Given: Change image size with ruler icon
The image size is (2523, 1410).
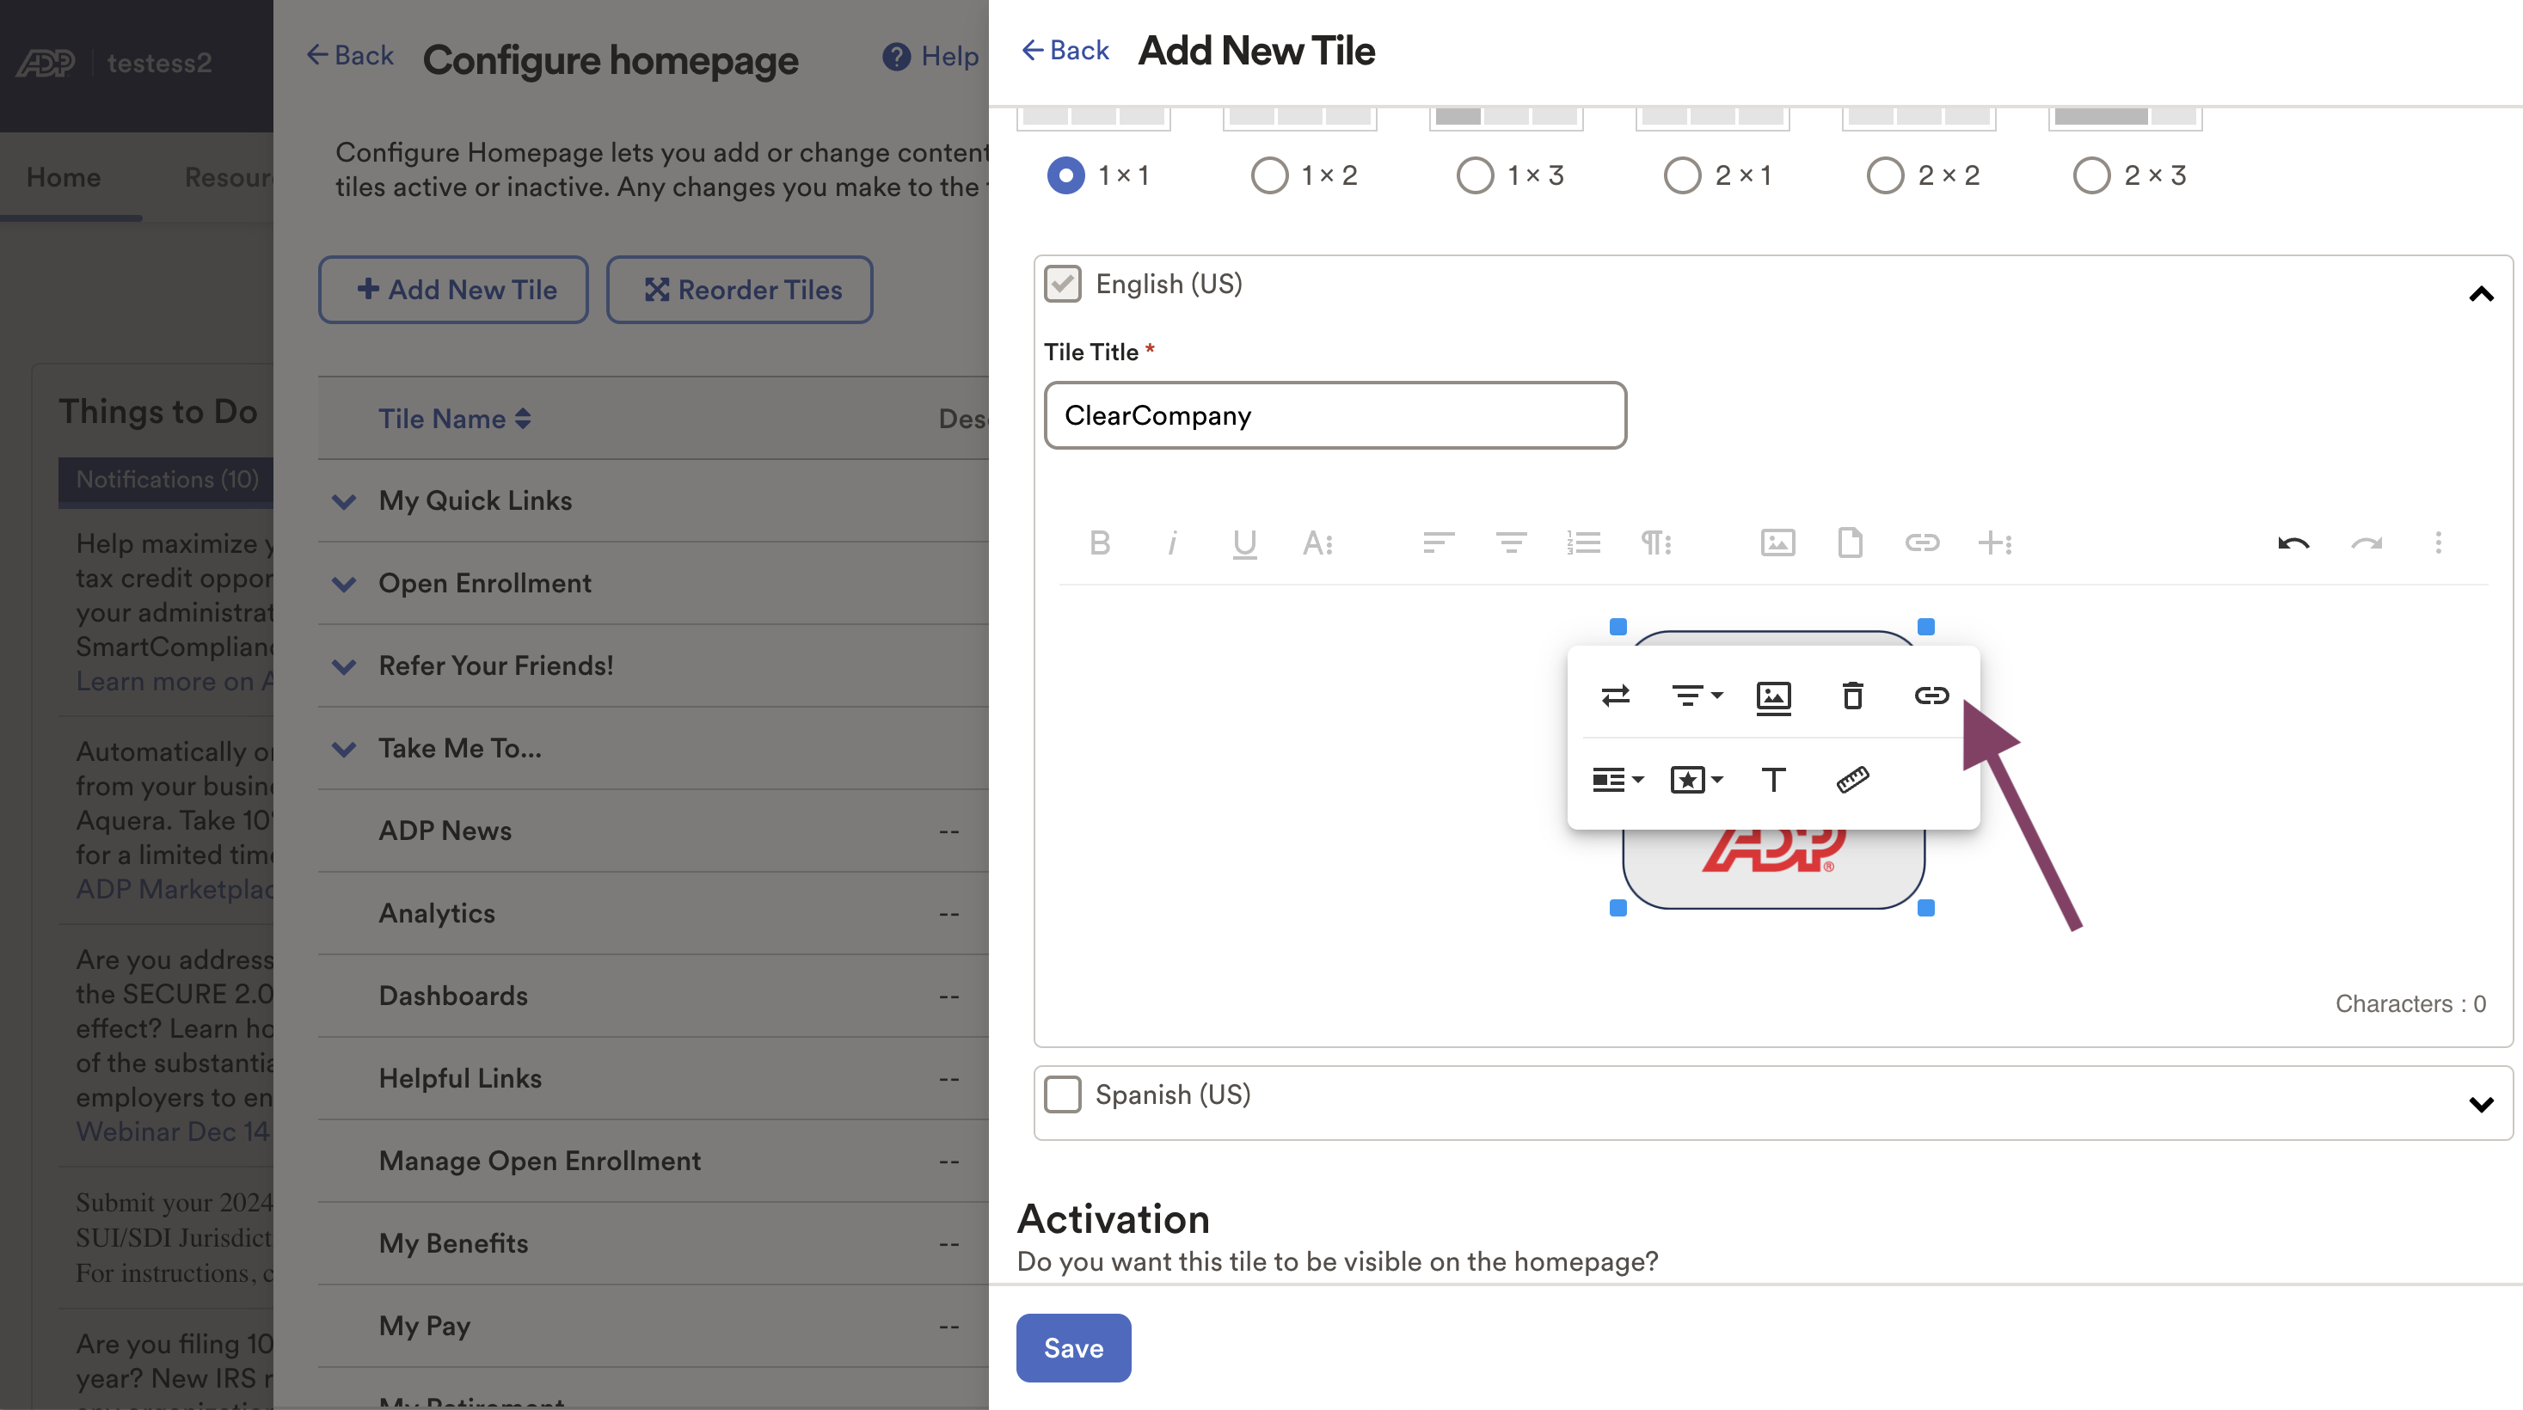Looking at the screenshot, I should tap(1853, 780).
